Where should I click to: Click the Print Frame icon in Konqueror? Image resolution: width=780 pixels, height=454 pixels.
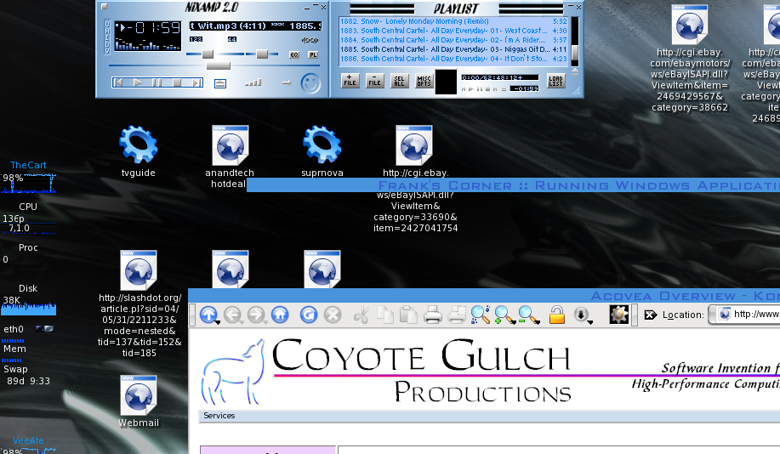[457, 315]
